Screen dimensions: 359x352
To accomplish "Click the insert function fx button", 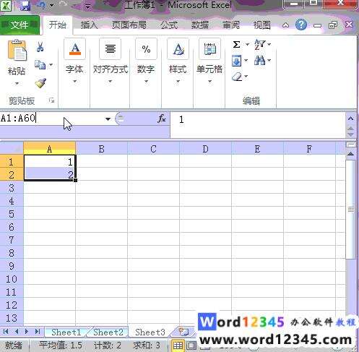I will click(161, 119).
